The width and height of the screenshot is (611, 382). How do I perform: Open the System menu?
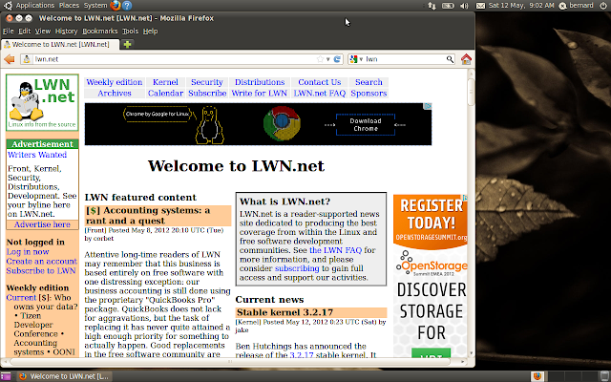click(x=95, y=6)
